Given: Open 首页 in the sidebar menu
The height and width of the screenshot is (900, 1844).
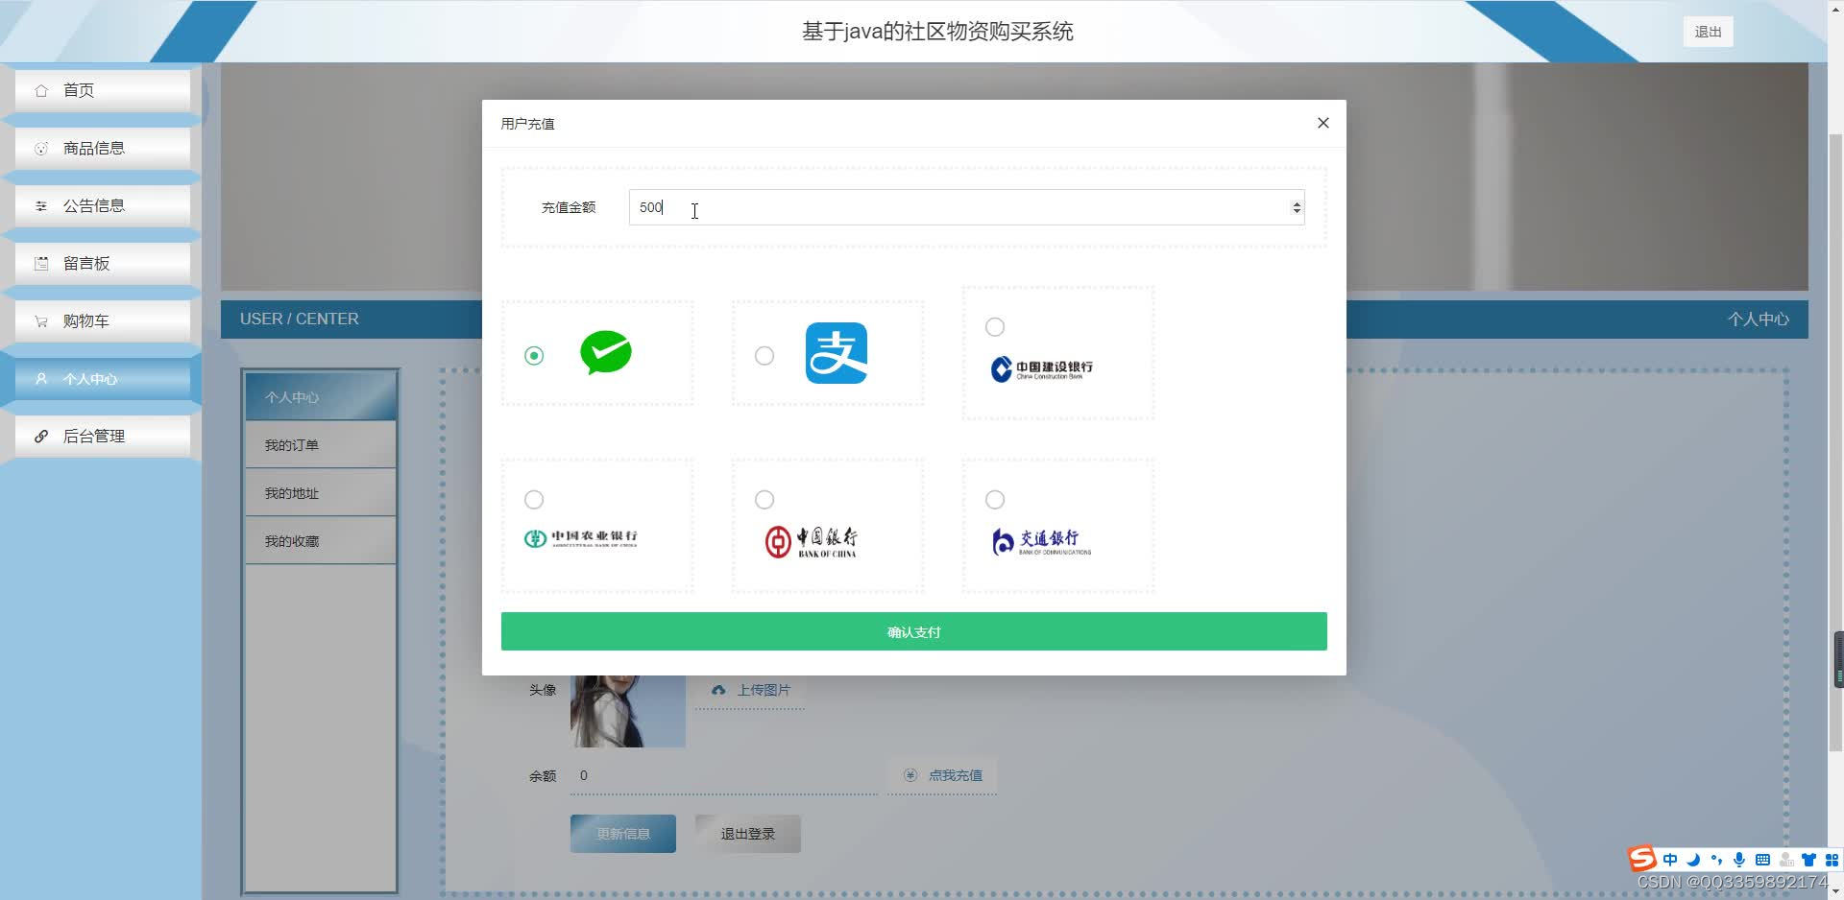Looking at the screenshot, I should coord(103,90).
